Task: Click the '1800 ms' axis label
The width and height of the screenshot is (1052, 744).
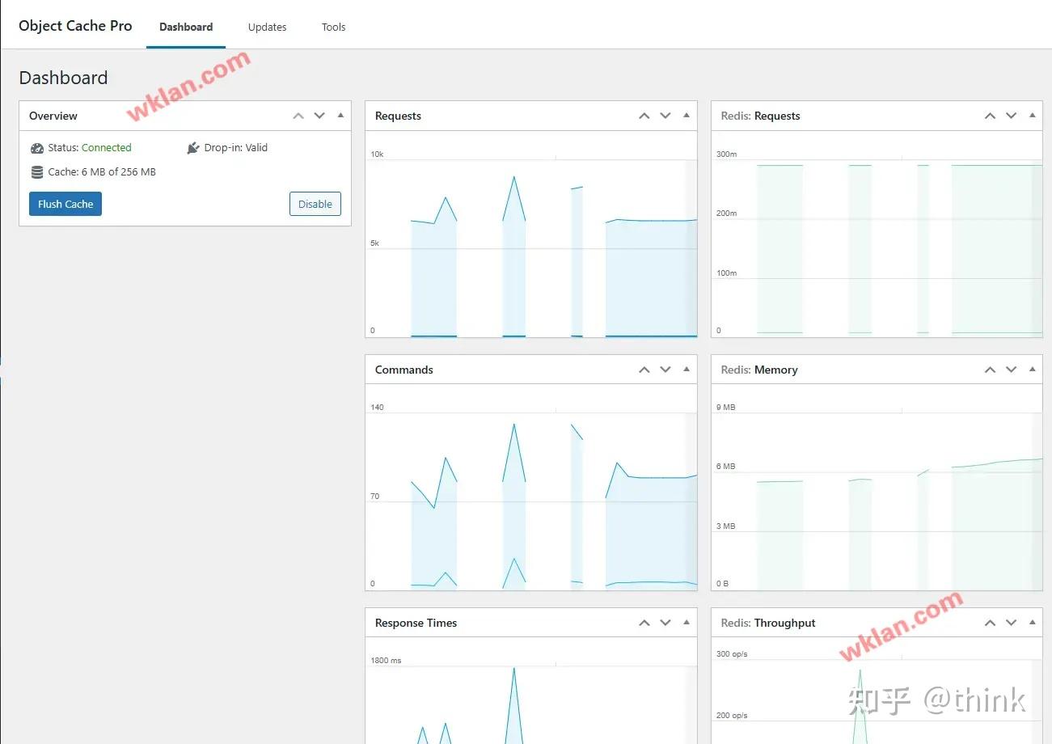Action: (x=386, y=661)
